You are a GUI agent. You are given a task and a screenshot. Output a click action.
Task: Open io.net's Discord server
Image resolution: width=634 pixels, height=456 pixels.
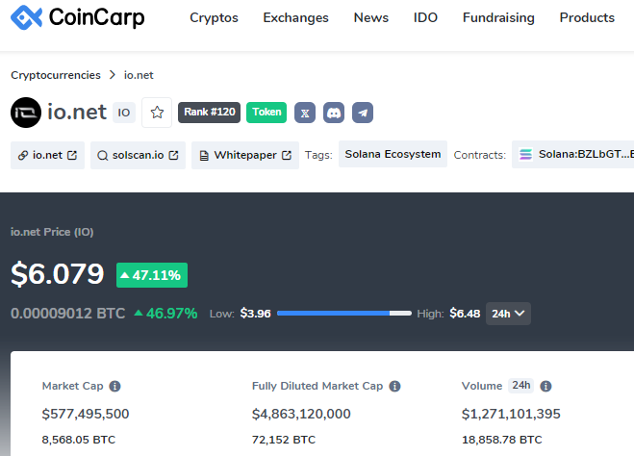[x=334, y=113]
